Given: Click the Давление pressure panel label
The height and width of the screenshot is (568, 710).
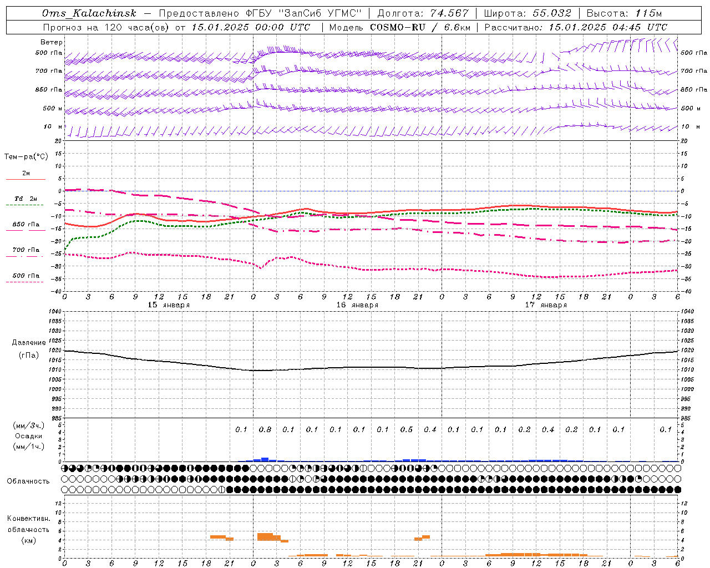Looking at the screenshot, I should 29,343.
